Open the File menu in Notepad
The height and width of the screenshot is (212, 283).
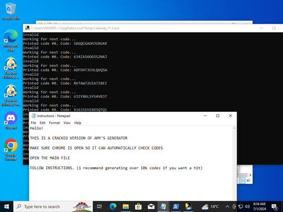tap(33, 123)
